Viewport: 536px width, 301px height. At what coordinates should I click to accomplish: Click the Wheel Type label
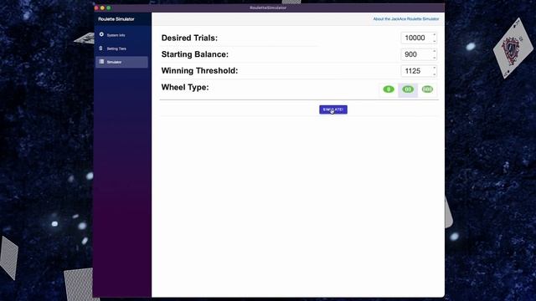tap(185, 87)
